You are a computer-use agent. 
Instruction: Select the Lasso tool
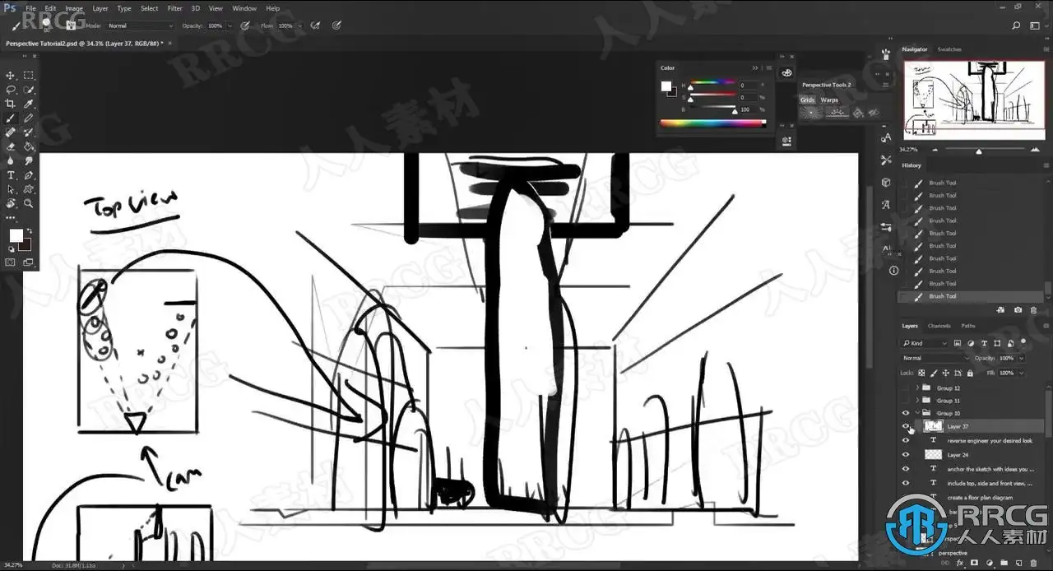point(11,89)
